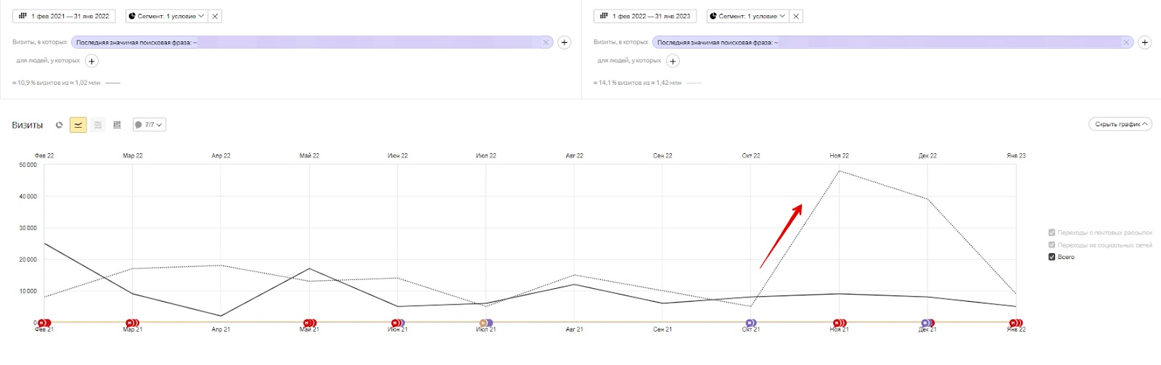1161x365 pixels.
Task: Open right 'Сегмент: 1 условие' dropdown
Action: [747, 16]
